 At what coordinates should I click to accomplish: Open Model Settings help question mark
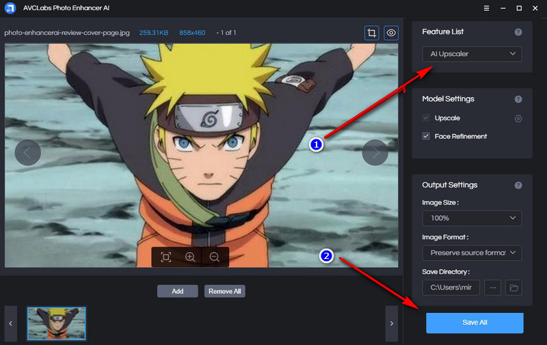point(518,99)
